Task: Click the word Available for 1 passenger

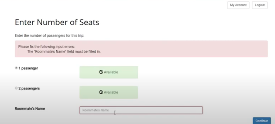Action: pyautogui.click(x=111, y=72)
